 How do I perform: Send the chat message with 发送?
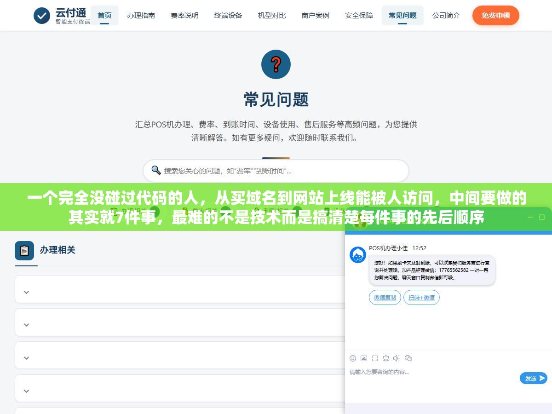point(534,378)
